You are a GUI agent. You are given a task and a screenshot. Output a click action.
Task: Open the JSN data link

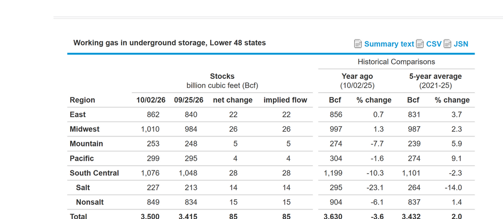pos(461,44)
